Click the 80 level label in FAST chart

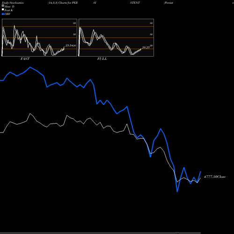click(74, 23)
